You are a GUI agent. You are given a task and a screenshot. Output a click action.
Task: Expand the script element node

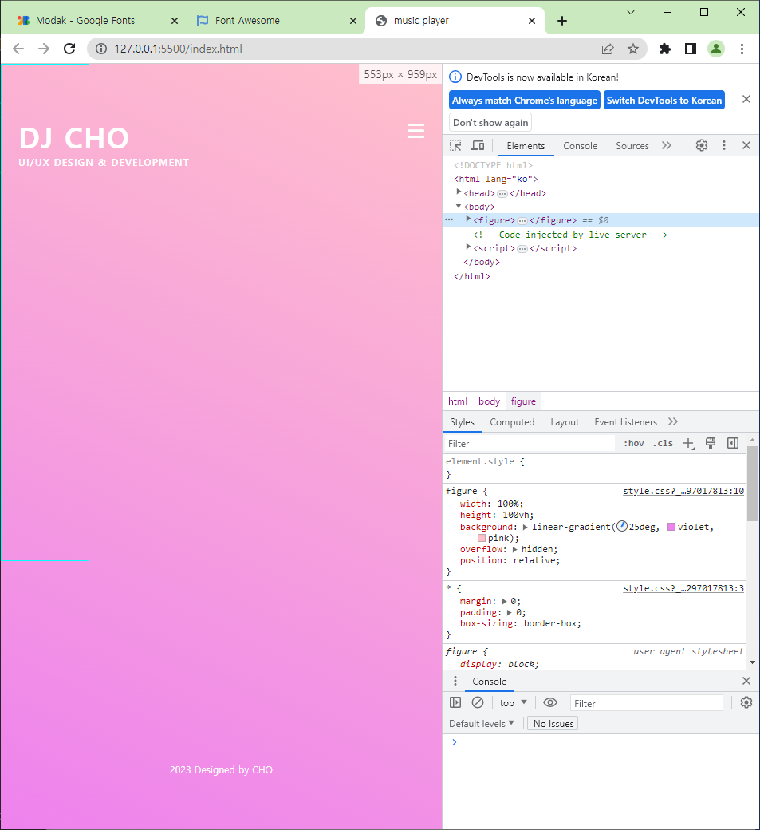468,247
